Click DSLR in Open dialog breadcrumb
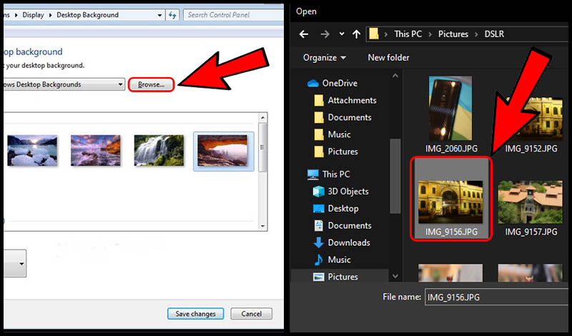This screenshot has height=336, width=572. pos(494,34)
